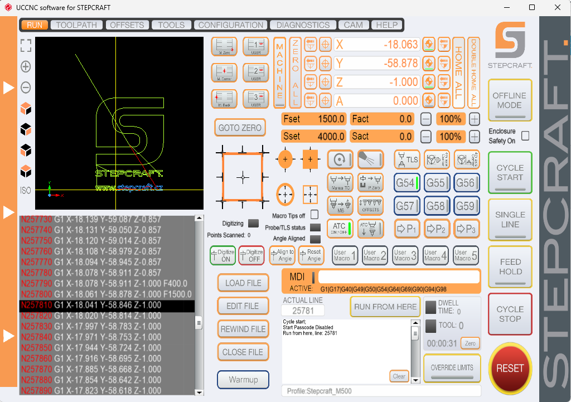This screenshot has height=402, width=571.
Task: Click REWIND FILE
Action: click(x=243, y=329)
